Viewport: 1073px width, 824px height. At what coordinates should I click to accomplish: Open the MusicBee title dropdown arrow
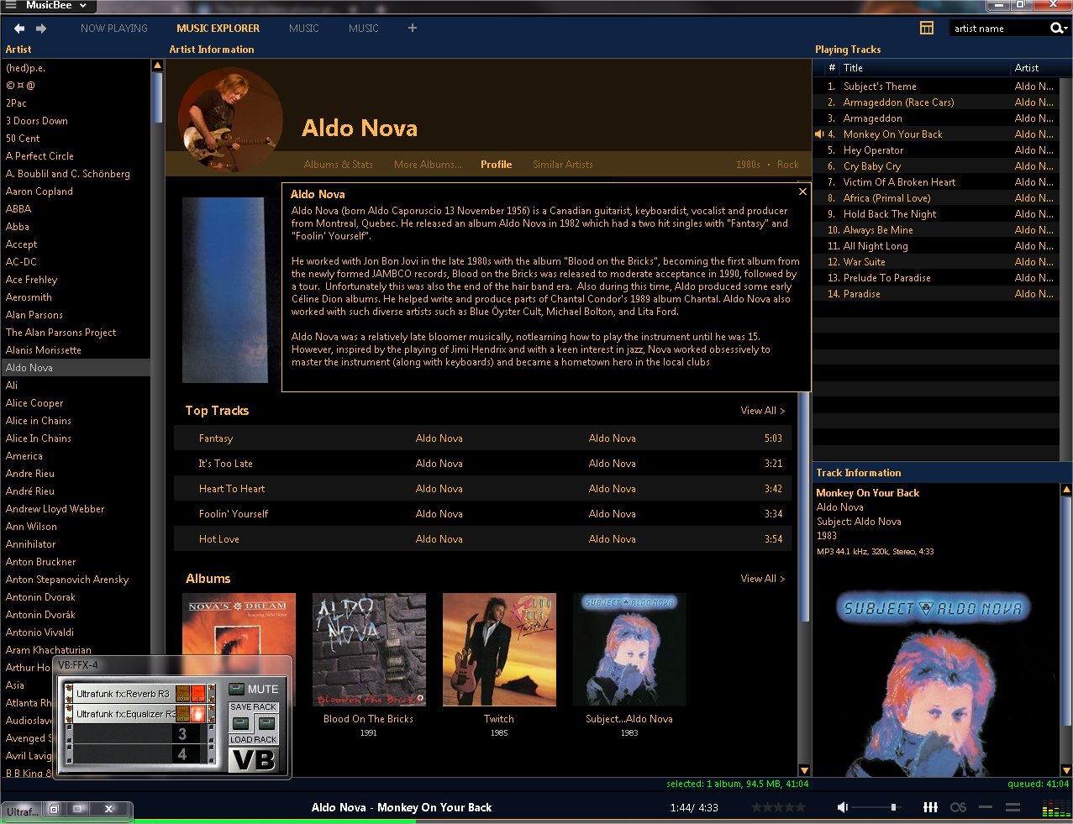[83, 5]
